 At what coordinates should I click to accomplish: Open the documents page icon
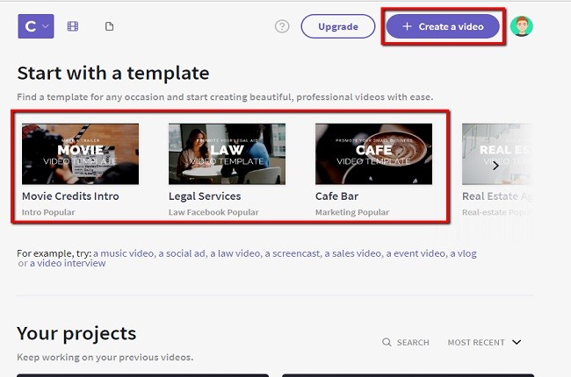(x=109, y=26)
